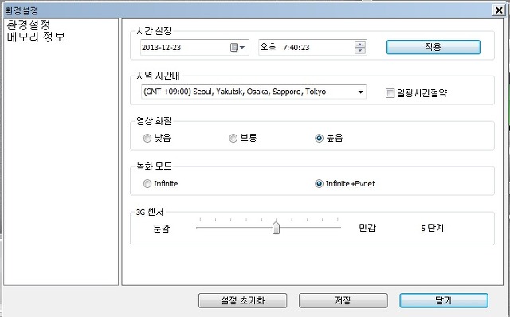This screenshot has height=317, width=510.
Task: Click the 녹화 모드 group label
Action: tap(154, 166)
